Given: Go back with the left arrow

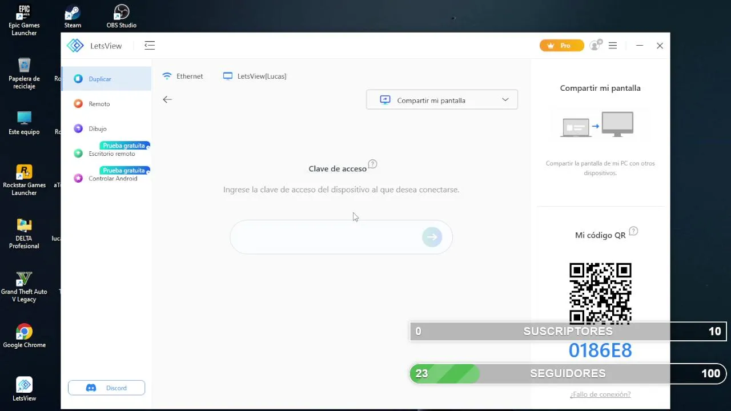Looking at the screenshot, I should [167, 99].
